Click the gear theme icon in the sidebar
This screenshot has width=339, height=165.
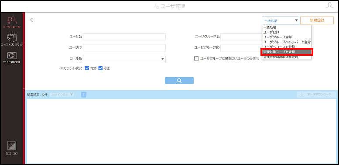tap(12, 146)
